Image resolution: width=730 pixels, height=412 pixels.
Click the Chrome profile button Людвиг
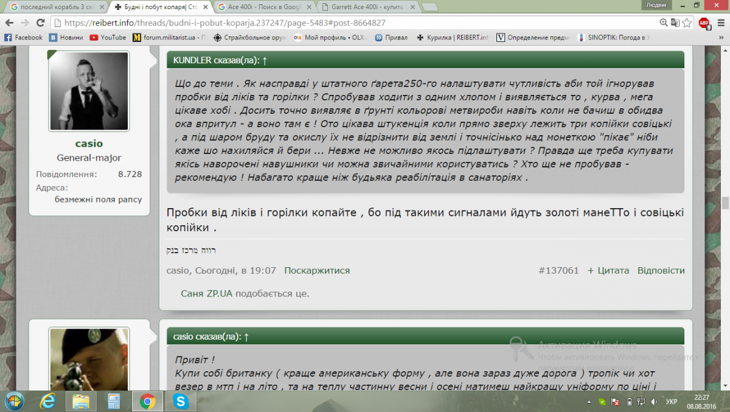(x=655, y=5)
